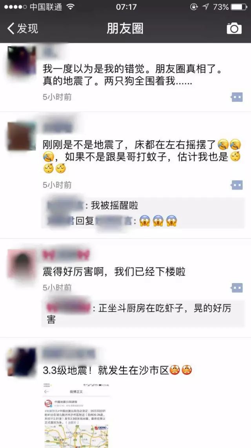Open blurred username with pink bows
251x448 pixels.
click(66, 255)
